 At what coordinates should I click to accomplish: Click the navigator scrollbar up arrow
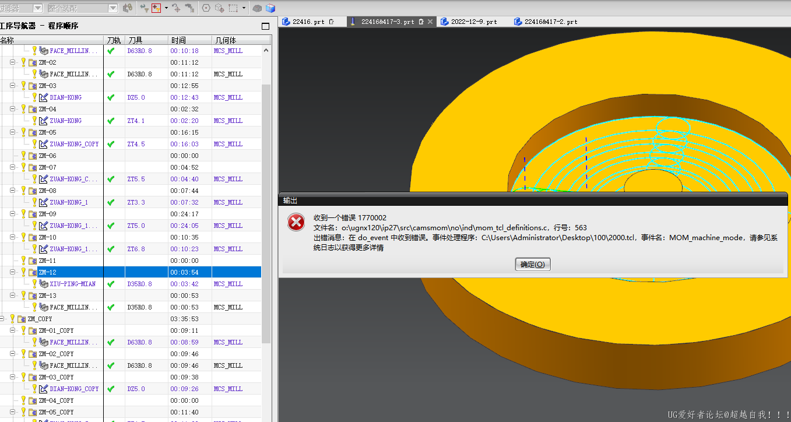[266, 50]
